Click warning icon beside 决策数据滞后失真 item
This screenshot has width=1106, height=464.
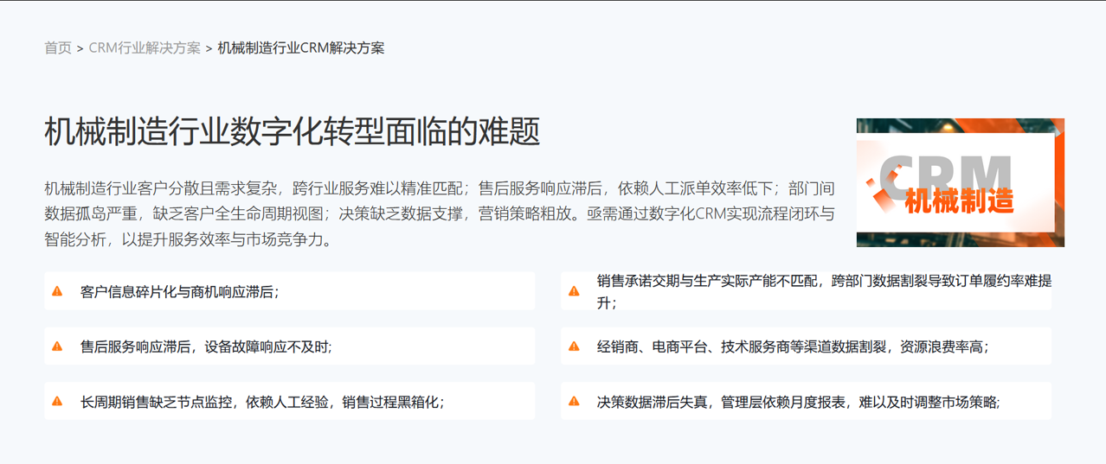point(574,401)
